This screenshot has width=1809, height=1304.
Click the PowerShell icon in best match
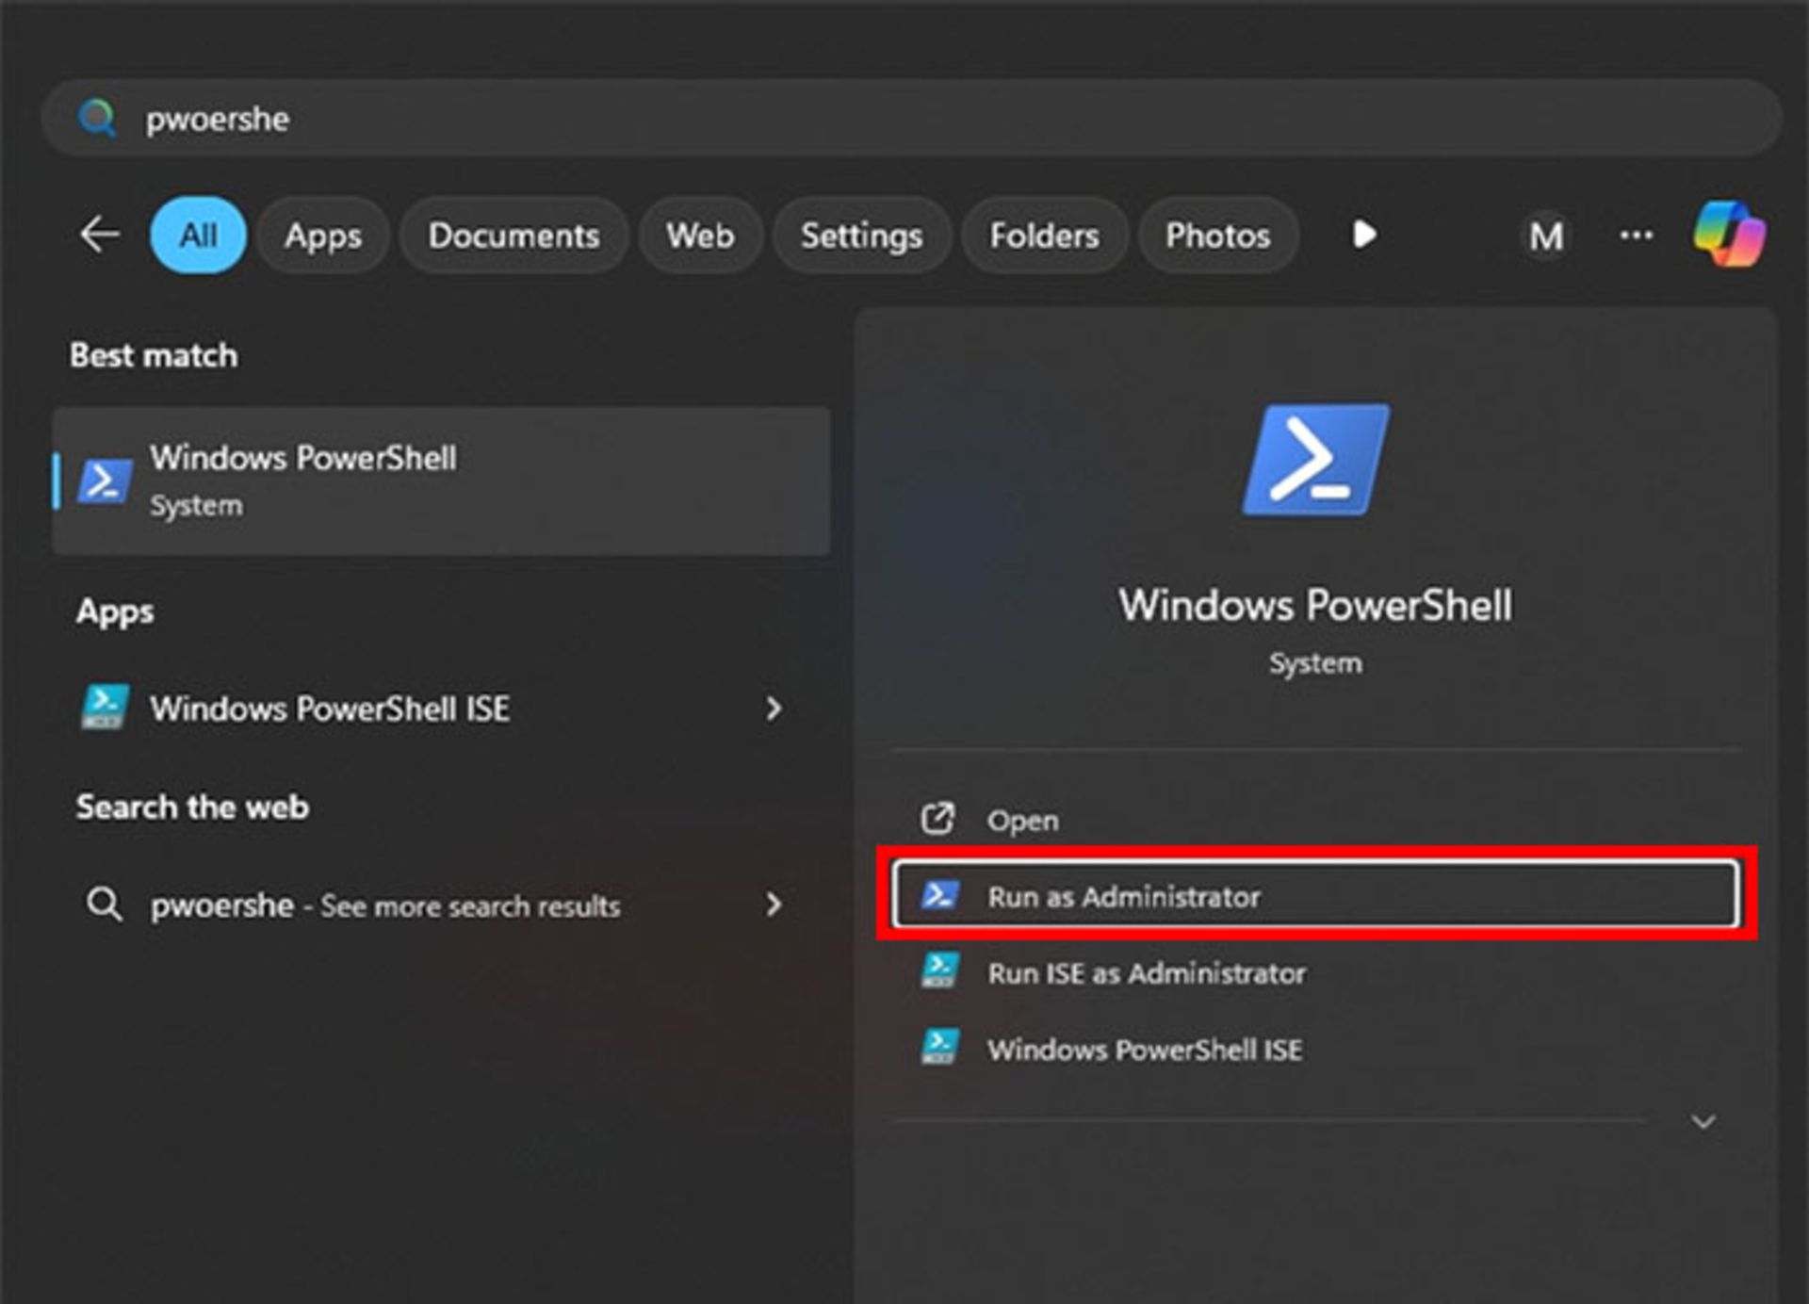pyautogui.click(x=104, y=481)
